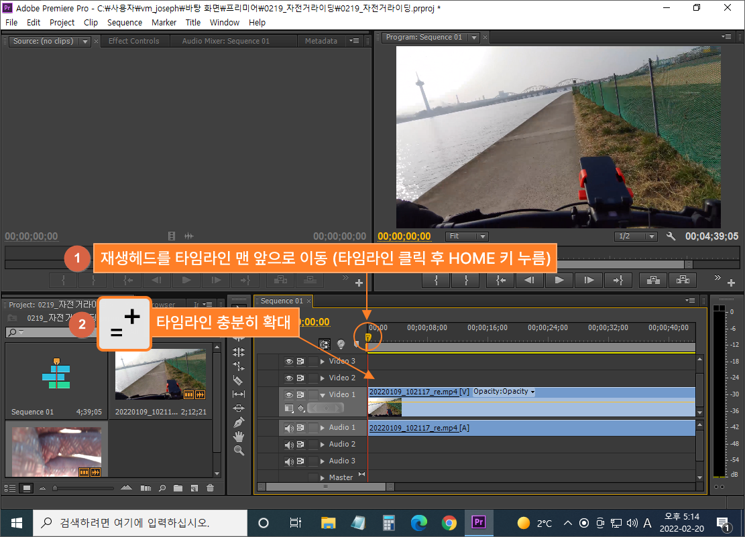
Task: Open the Marker menu
Action: coord(164,22)
